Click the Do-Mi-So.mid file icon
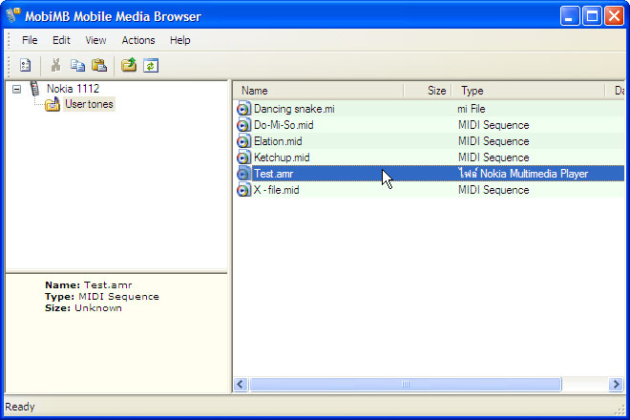 click(243, 125)
